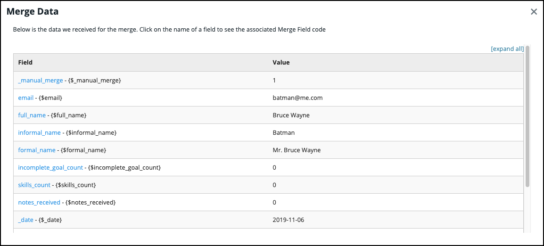
Task: Close the Merge Data dialog
Action: click(534, 12)
